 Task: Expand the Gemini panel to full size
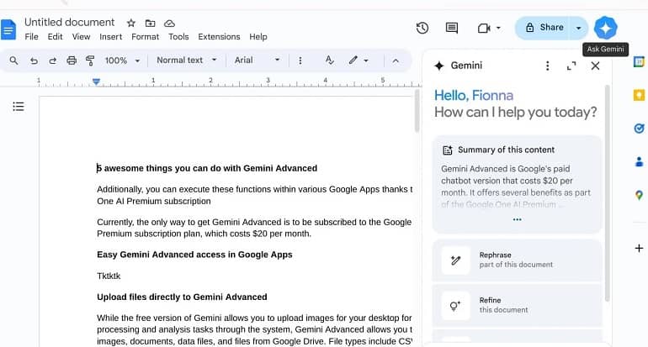571,66
